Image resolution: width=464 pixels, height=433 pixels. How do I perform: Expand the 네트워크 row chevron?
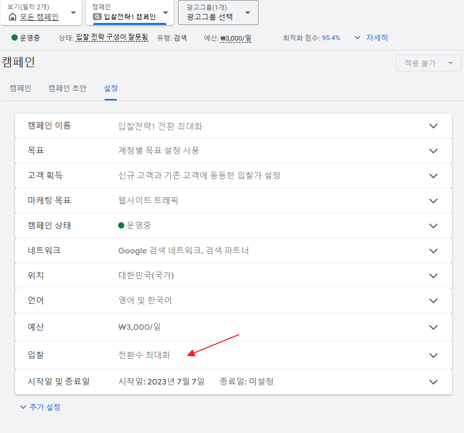(433, 251)
